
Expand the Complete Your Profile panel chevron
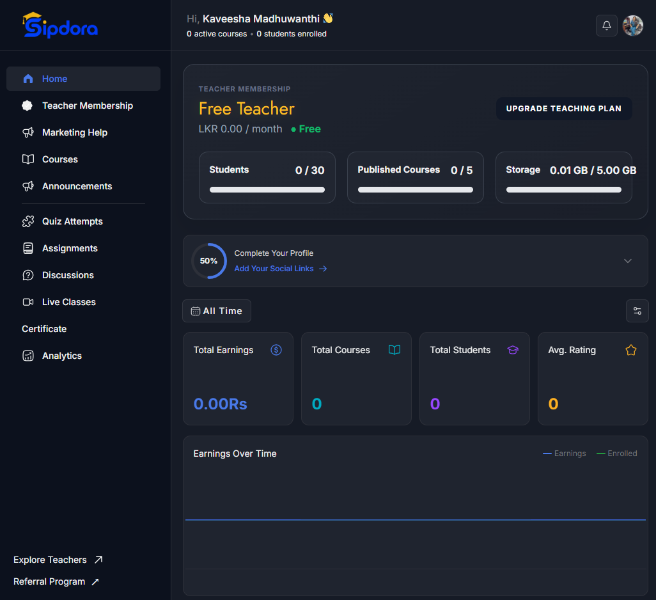(x=628, y=261)
